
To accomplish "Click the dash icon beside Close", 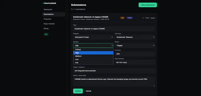I will (143, 18).
